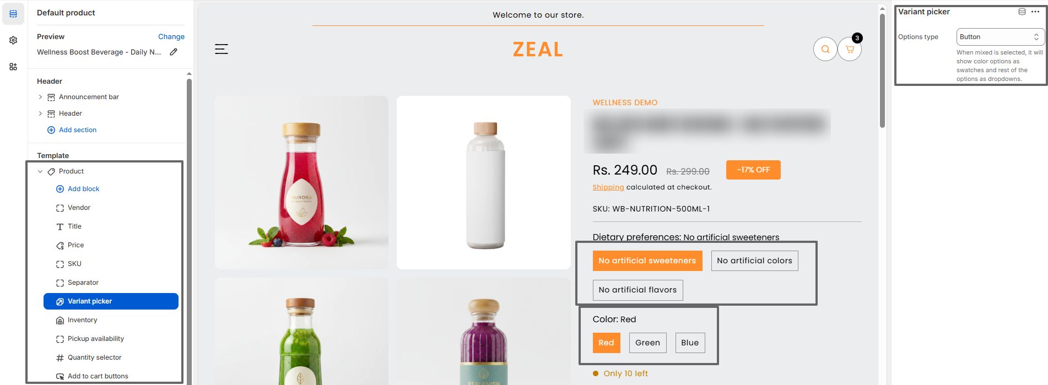Click the store search icon
This screenshot has height=385, width=1048.
[825, 49]
